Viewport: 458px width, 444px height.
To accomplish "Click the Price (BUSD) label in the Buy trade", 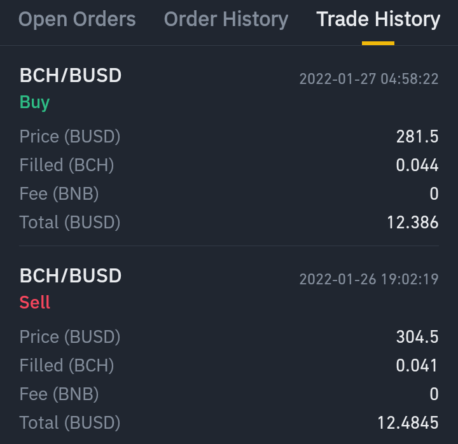I will (70, 136).
